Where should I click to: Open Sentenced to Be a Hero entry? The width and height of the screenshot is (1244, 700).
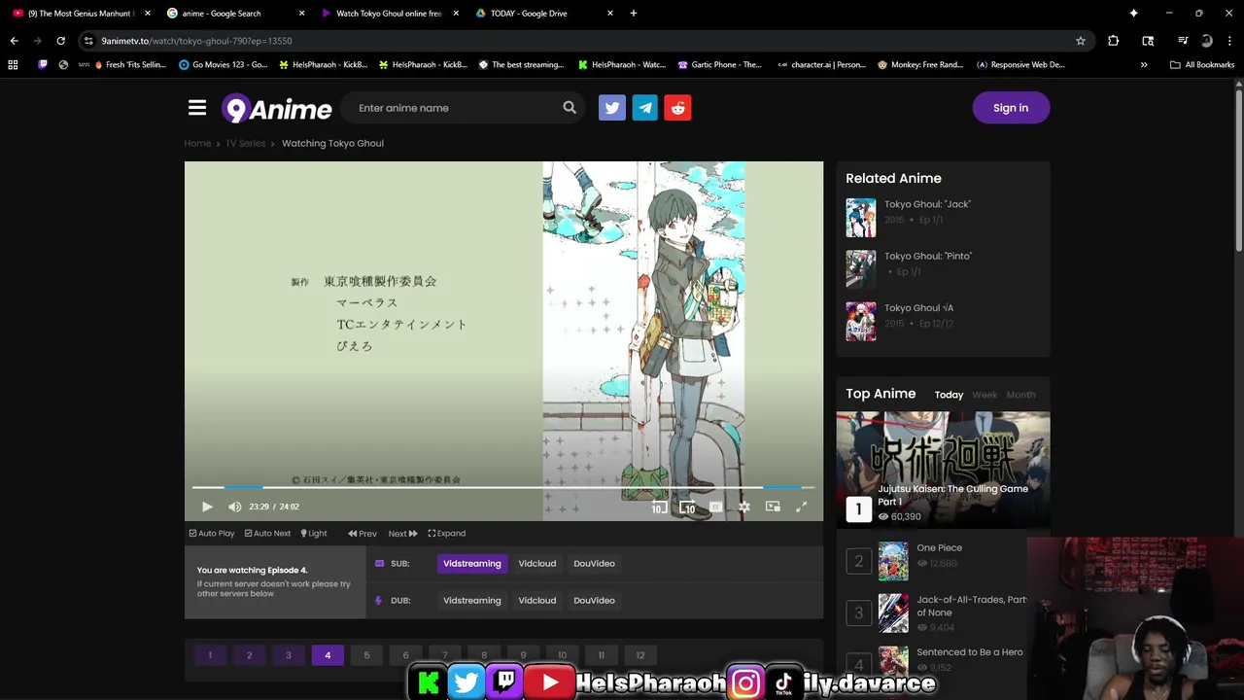(x=970, y=652)
